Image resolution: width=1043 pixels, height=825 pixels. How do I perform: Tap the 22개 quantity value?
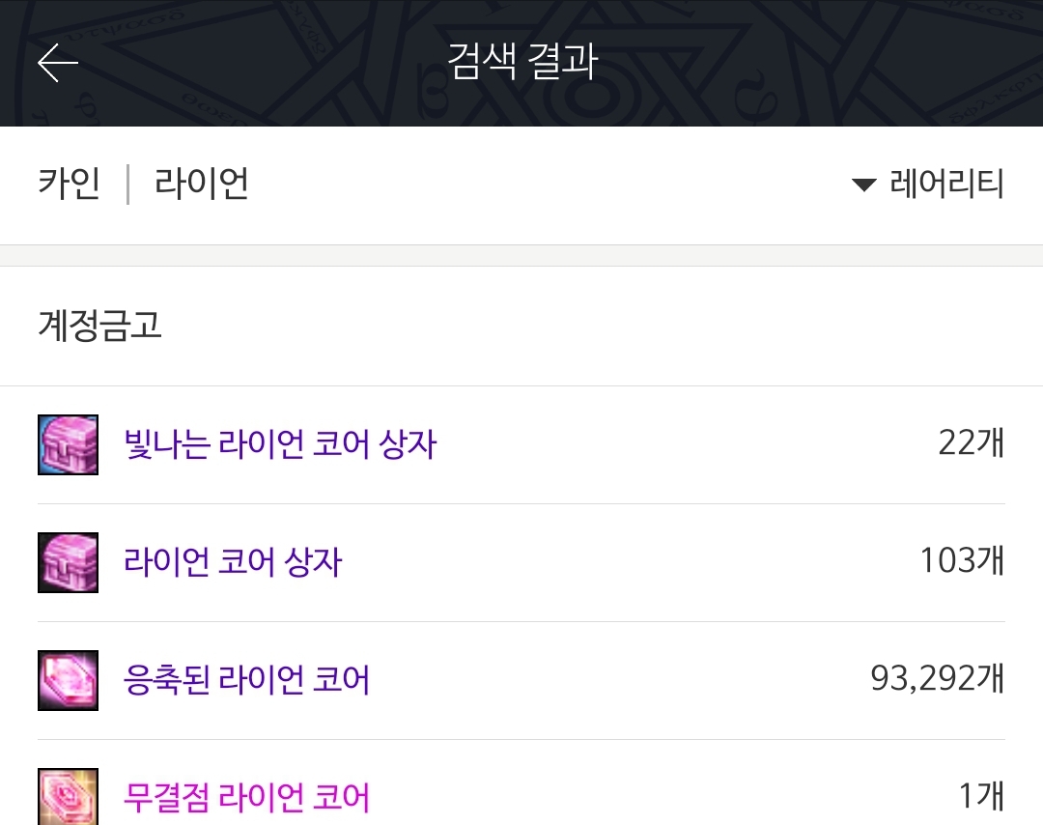point(972,442)
